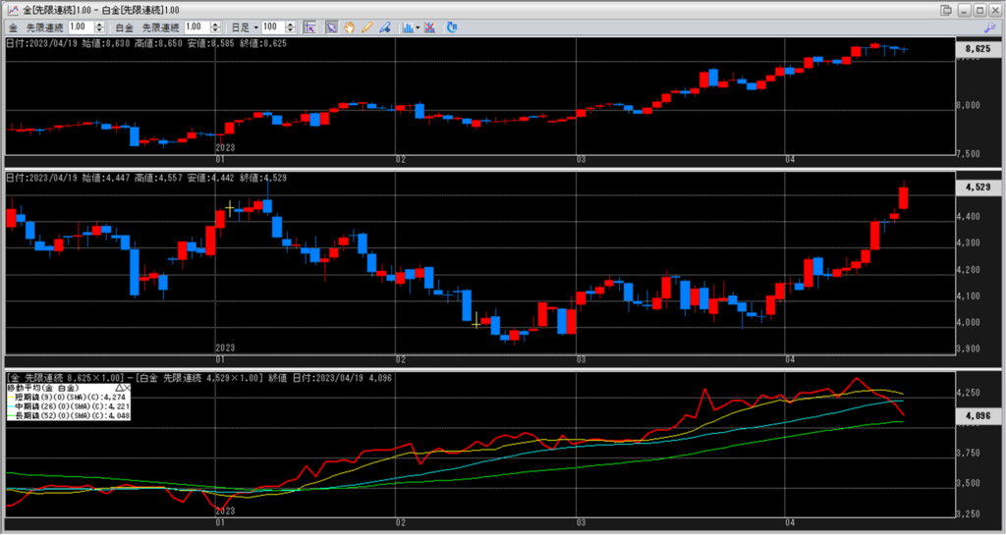Click the delete indicators chart icon
The height and width of the screenshot is (535, 1006).
click(430, 27)
